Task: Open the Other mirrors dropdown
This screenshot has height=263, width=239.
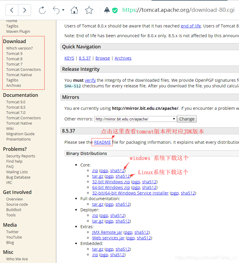Action: coord(135,119)
